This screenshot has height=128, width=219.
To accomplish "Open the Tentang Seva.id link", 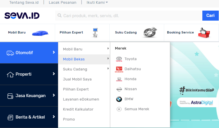I will pyautogui.click(x=24, y=3).
